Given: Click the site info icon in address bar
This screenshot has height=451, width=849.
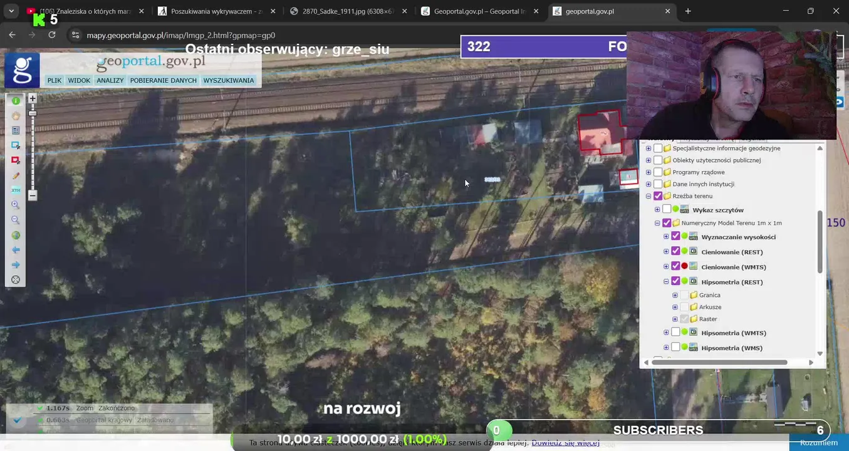Looking at the screenshot, I should 75,35.
